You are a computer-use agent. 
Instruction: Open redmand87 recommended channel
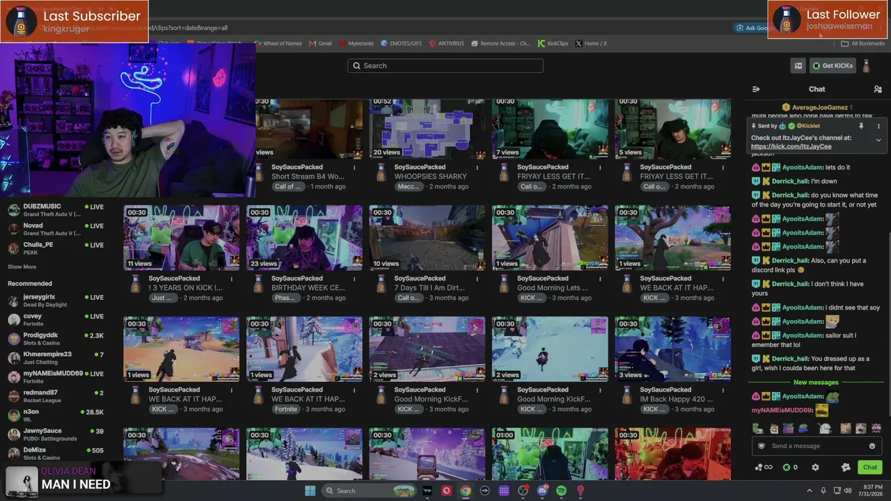56,396
